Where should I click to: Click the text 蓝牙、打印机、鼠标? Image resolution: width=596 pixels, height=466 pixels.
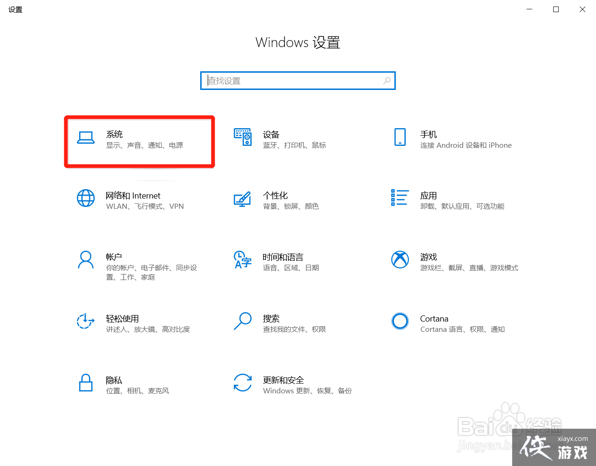[295, 145]
